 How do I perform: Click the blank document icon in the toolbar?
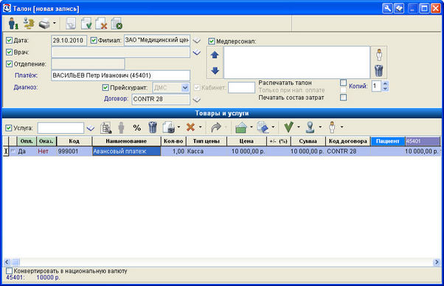click(71, 24)
